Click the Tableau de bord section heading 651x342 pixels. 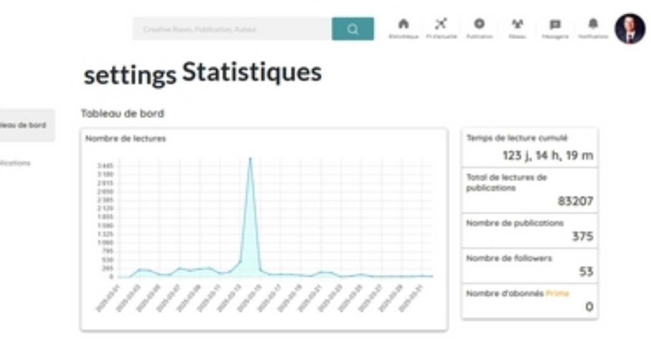tap(122, 113)
